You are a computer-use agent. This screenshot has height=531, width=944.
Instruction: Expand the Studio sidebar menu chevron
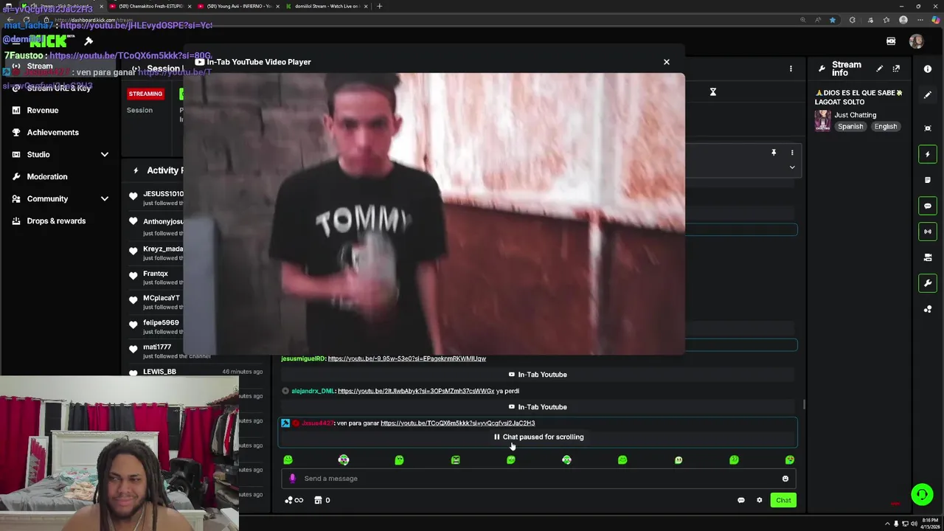click(105, 154)
